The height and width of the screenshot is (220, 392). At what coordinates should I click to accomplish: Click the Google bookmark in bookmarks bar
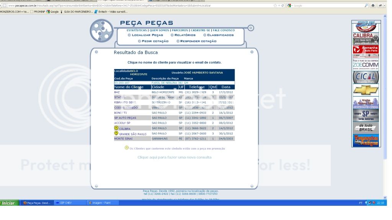pos(53,11)
